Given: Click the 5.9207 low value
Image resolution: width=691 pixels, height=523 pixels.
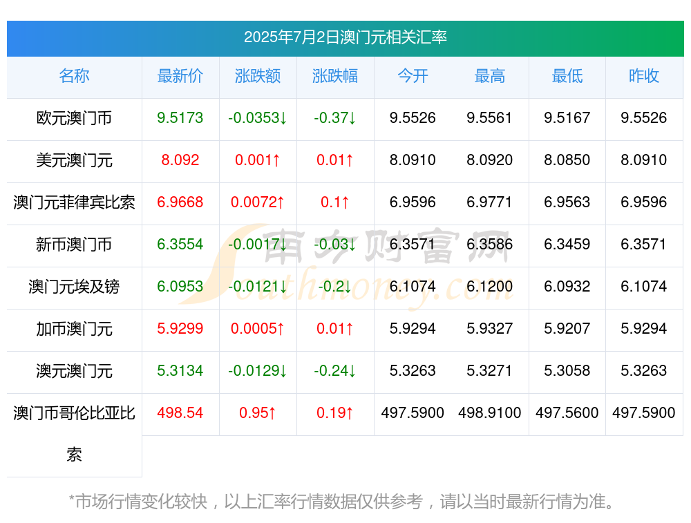Looking at the screenshot, I should click(567, 328).
